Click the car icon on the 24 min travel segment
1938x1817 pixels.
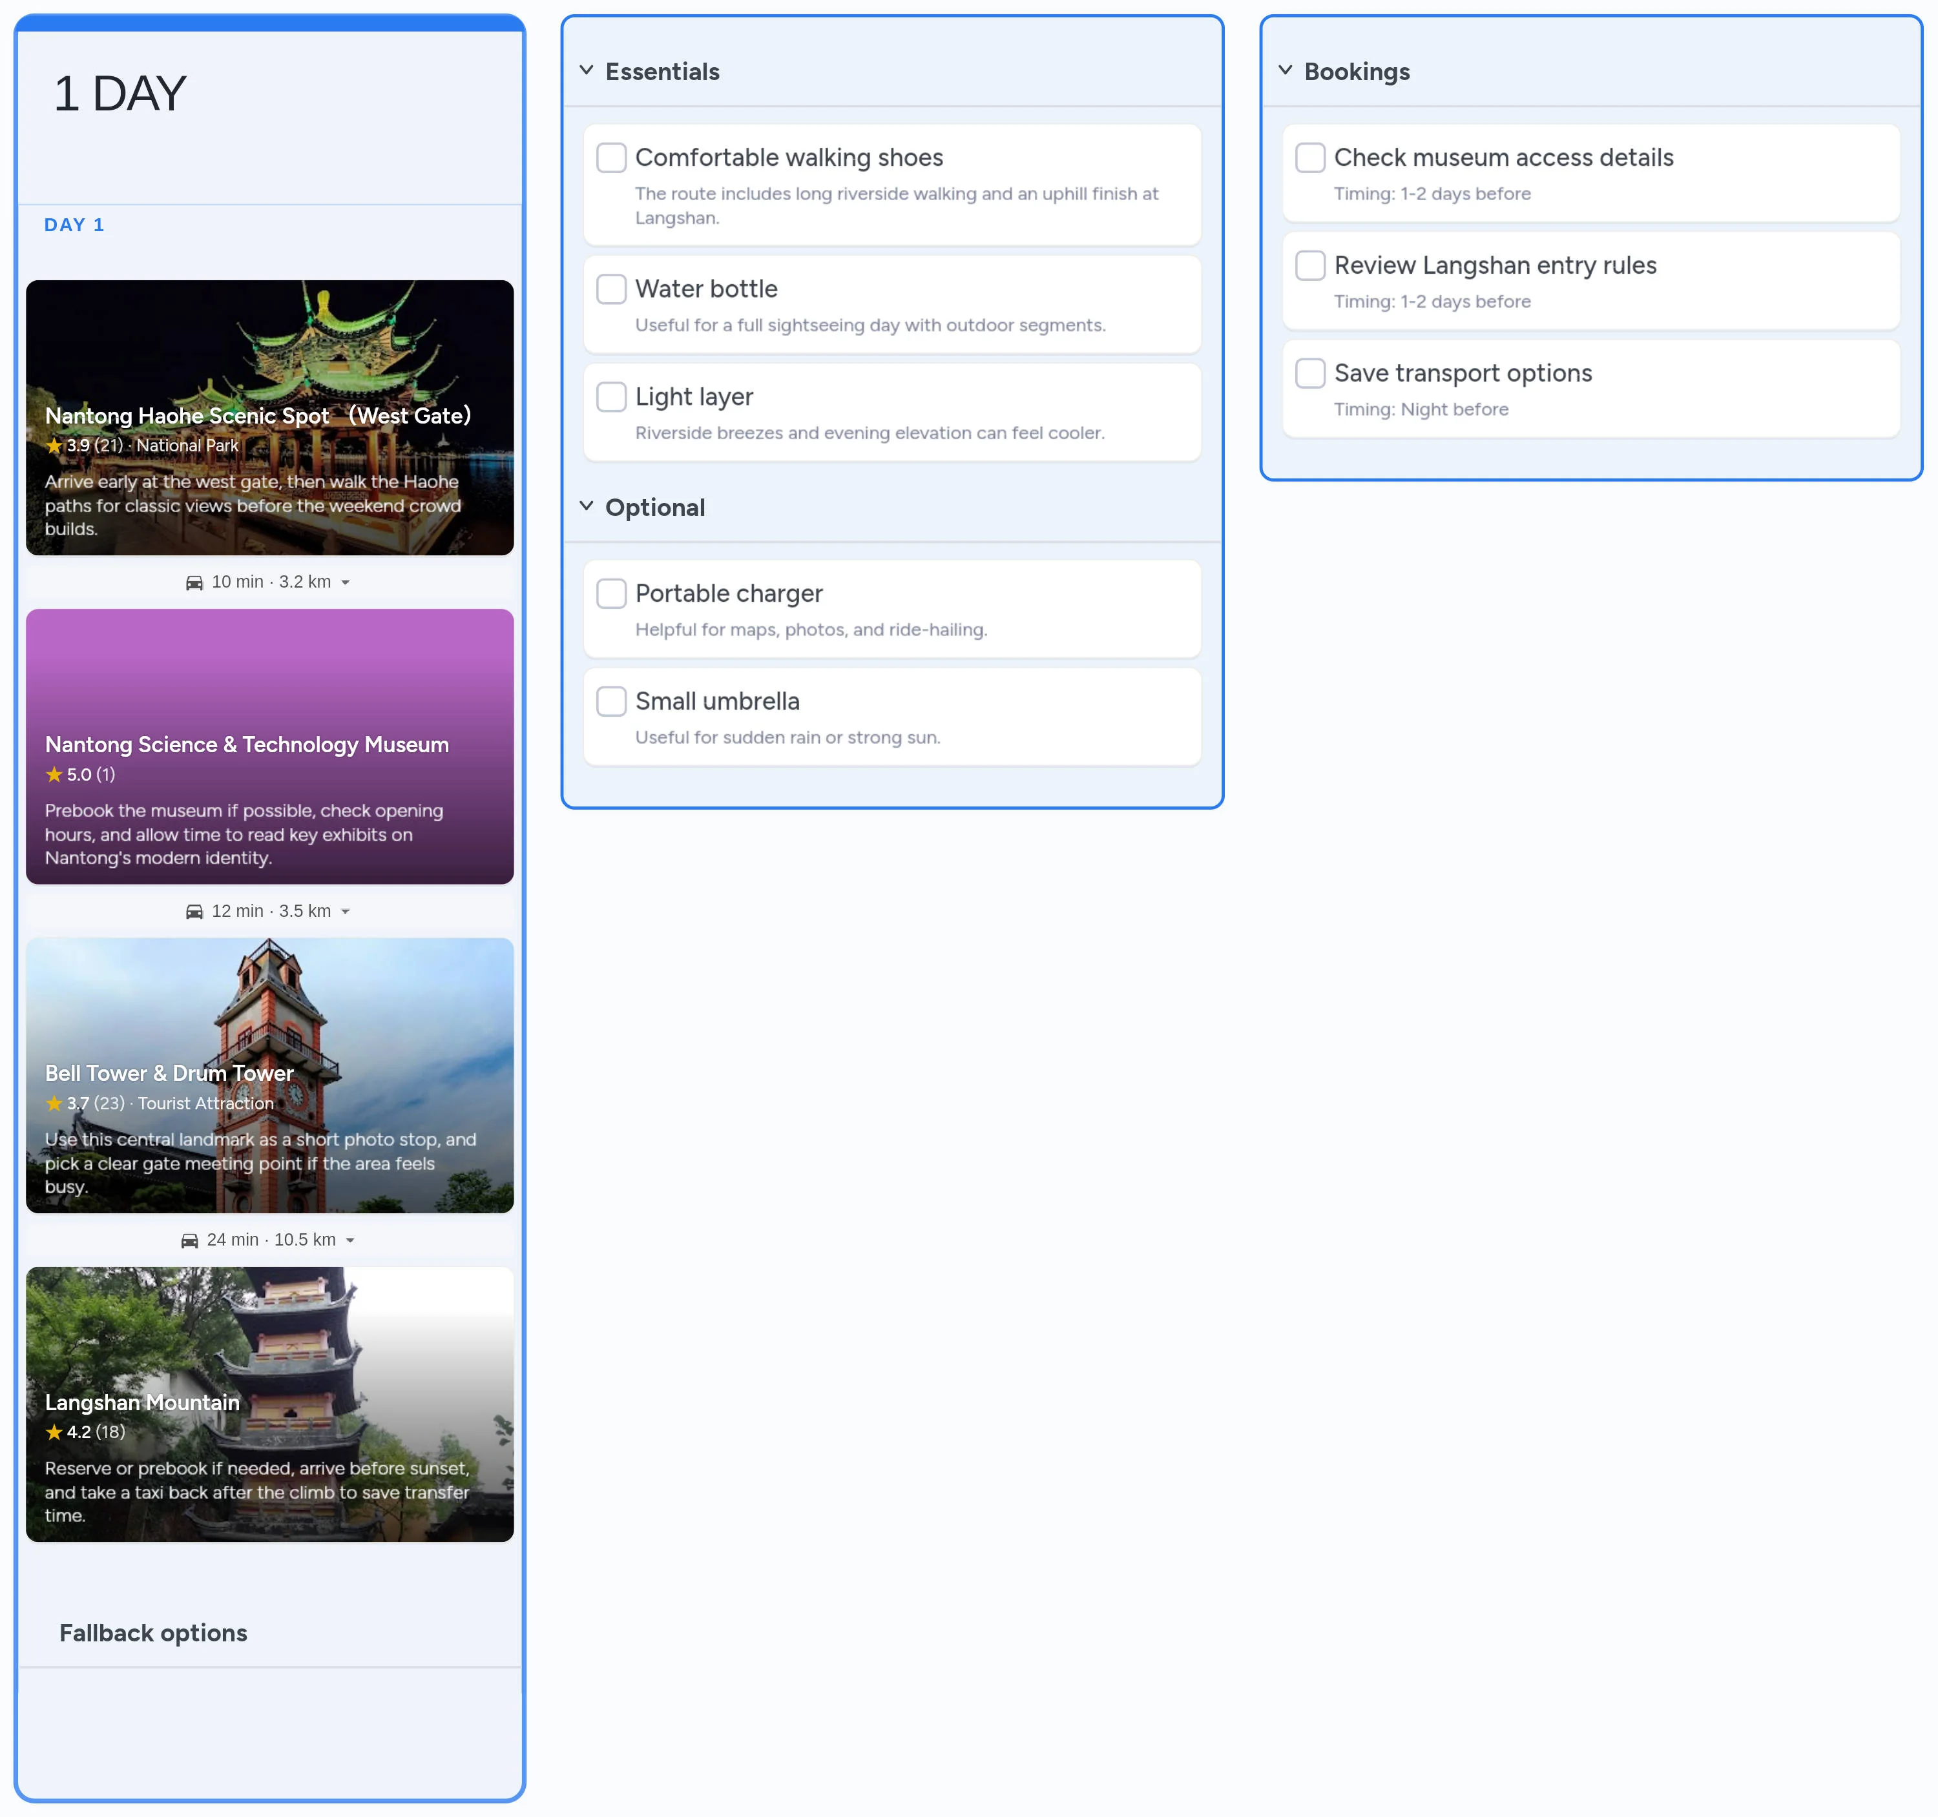pyautogui.click(x=190, y=1239)
